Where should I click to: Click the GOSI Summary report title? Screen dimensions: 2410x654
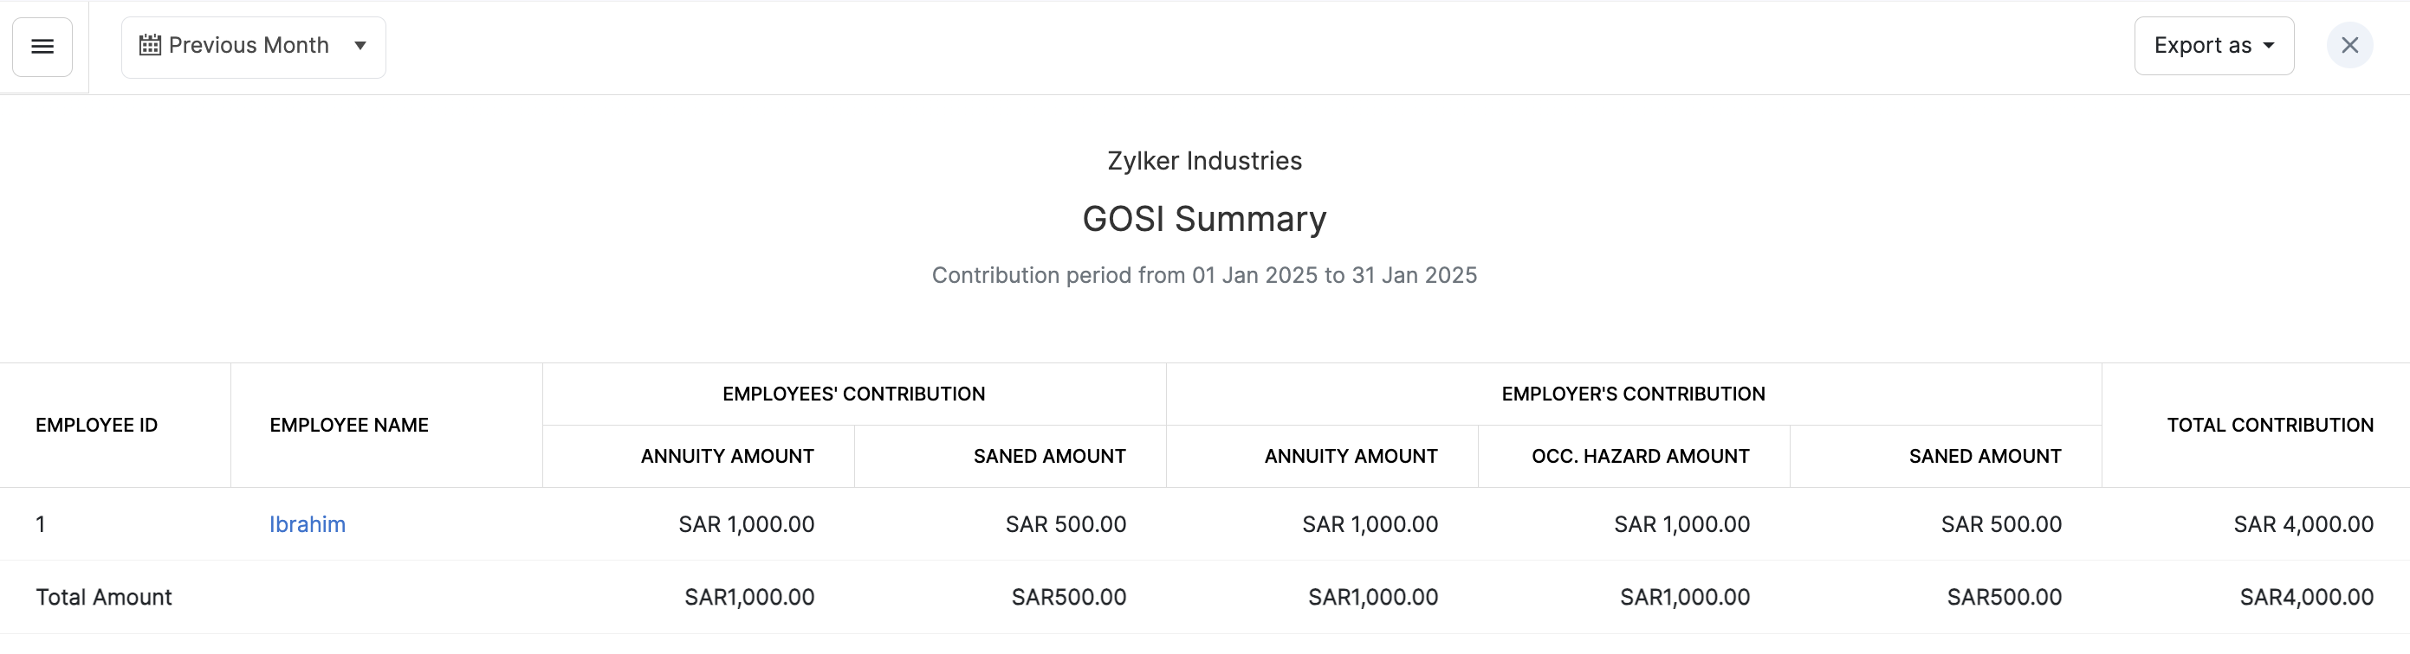point(1204,219)
